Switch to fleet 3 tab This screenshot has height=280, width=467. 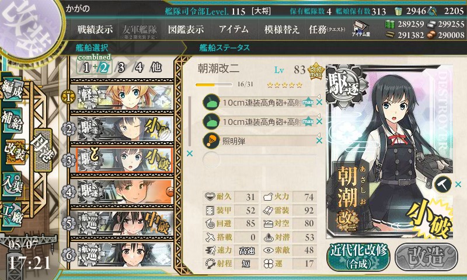click(x=121, y=68)
